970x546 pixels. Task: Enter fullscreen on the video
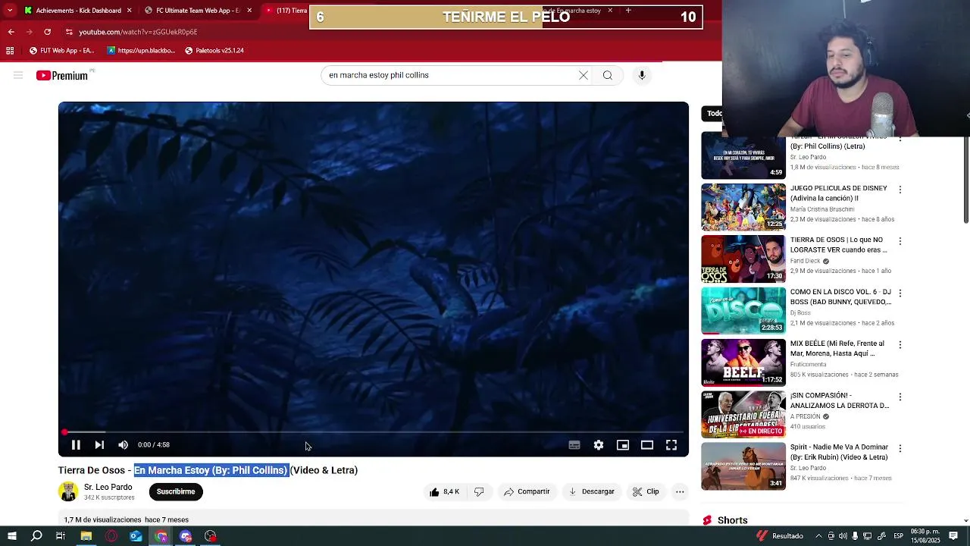point(671,445)
